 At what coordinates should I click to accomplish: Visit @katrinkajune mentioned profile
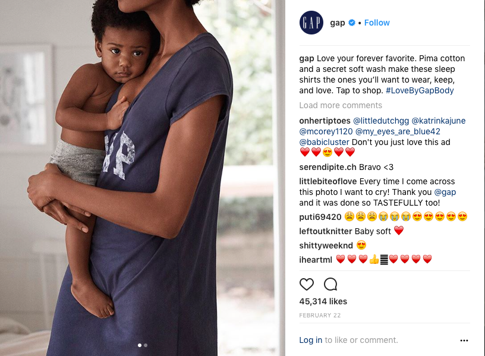click(x=438, y=121)
